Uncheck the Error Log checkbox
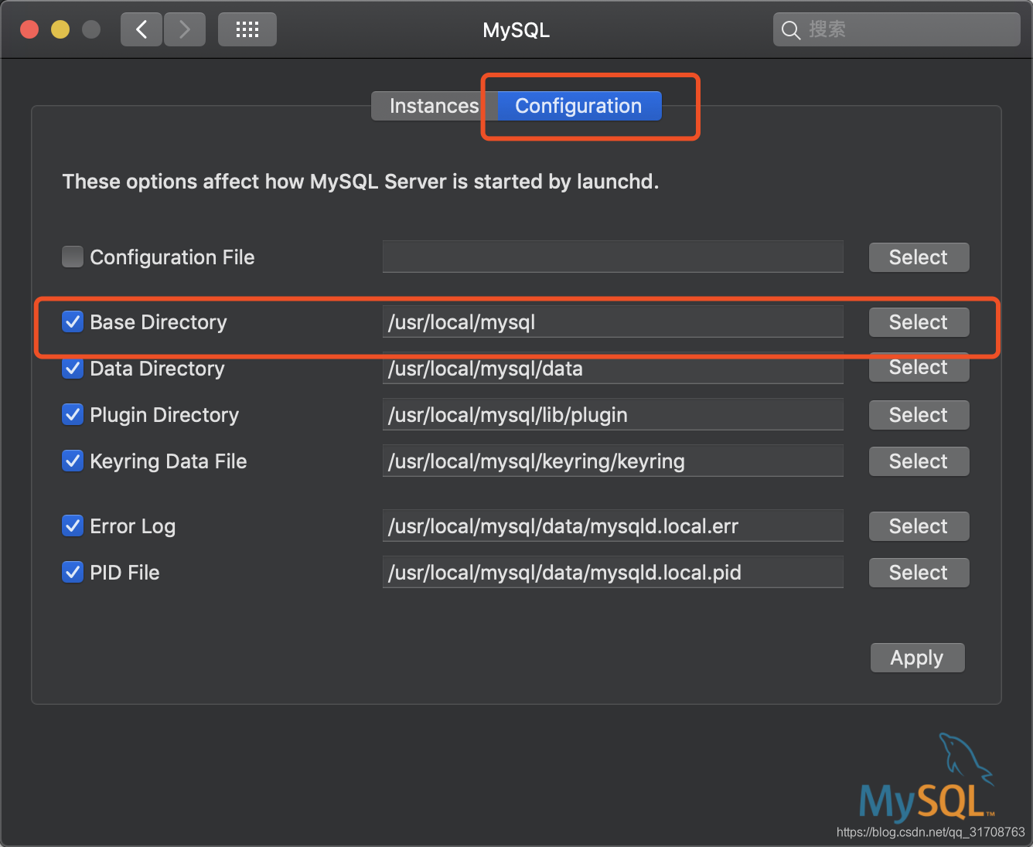This screenshot has height=847, width=1033. click(x=73, y=526)
